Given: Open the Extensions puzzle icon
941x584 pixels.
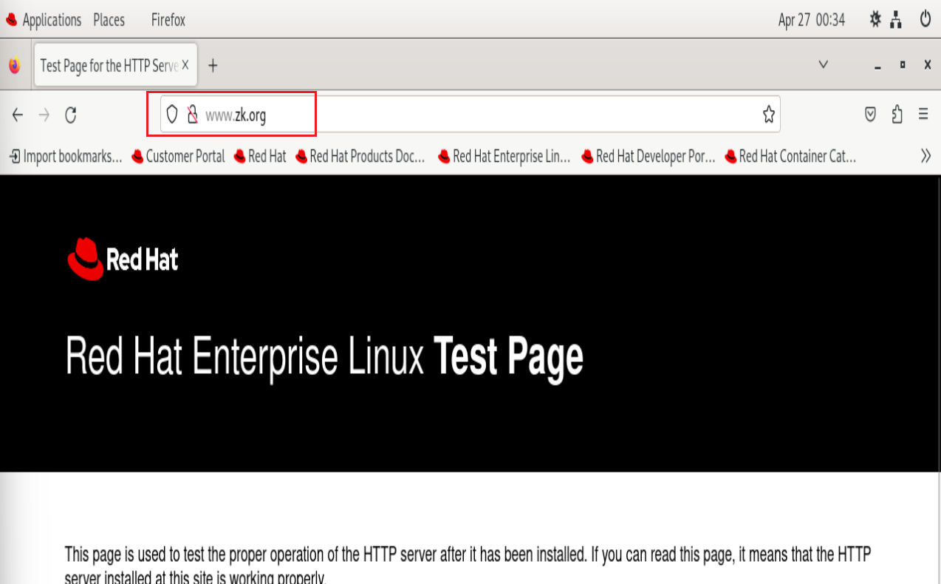Looking at the screenshot, I should pos(897,114).
